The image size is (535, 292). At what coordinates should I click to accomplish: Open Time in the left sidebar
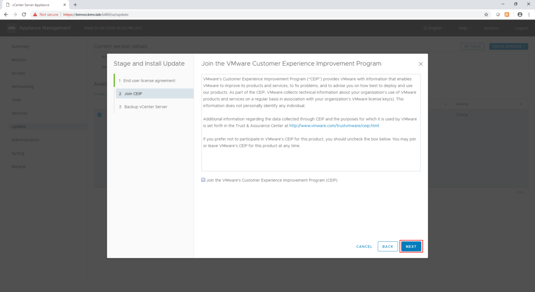16,100
